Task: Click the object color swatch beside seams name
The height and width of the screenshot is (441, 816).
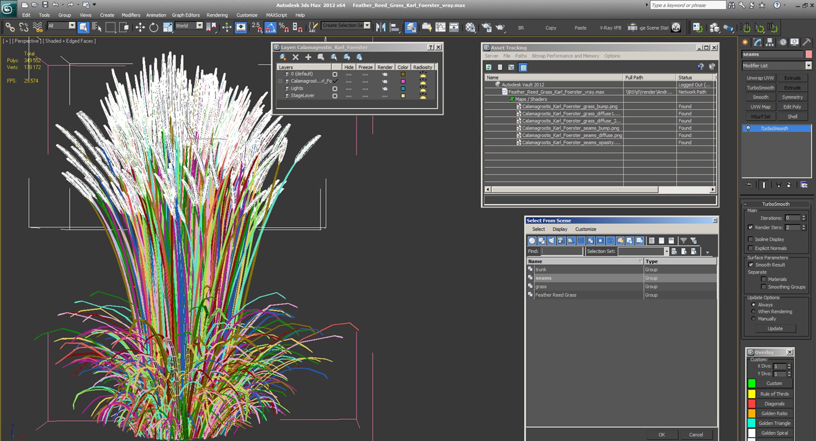Action: click(808, 54)
